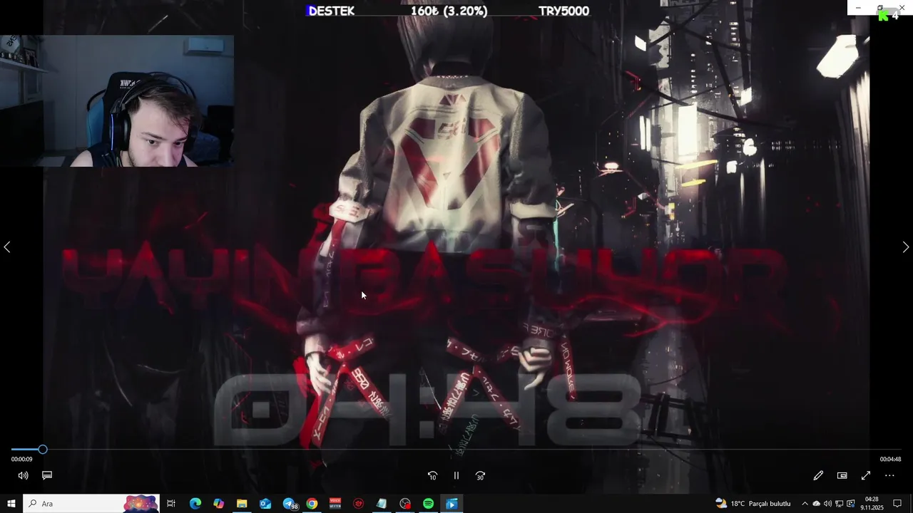Open File Explorer from taskbar
The image size is (913, 513).
tap(242, 504)
